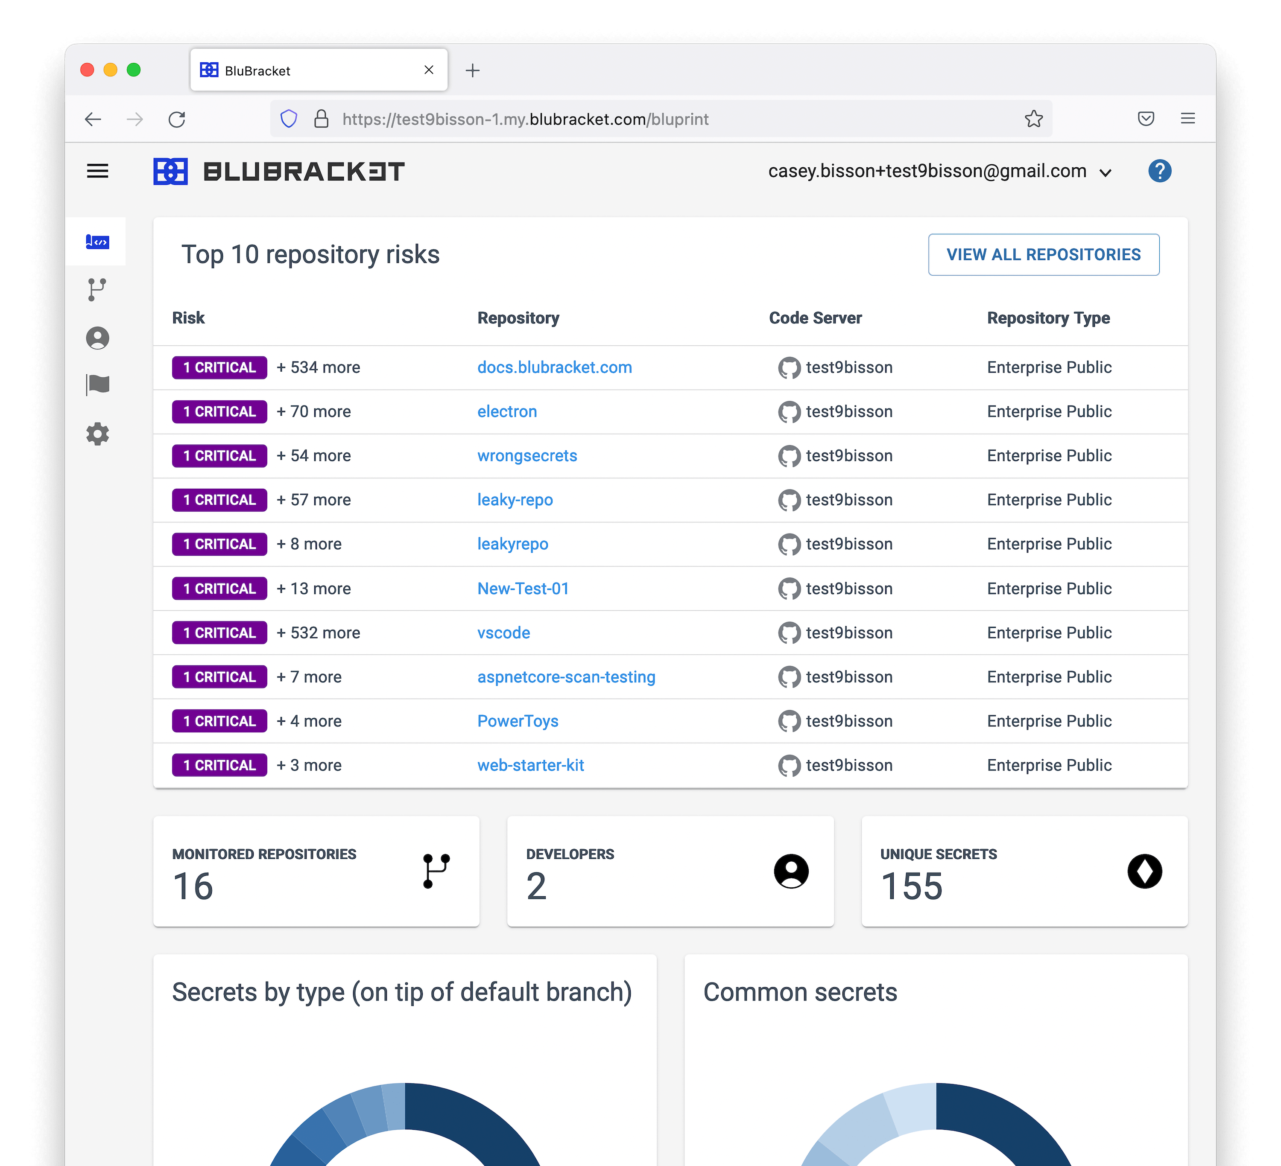Expand the casey.bisson account dropdown

[x=940, y=172]
